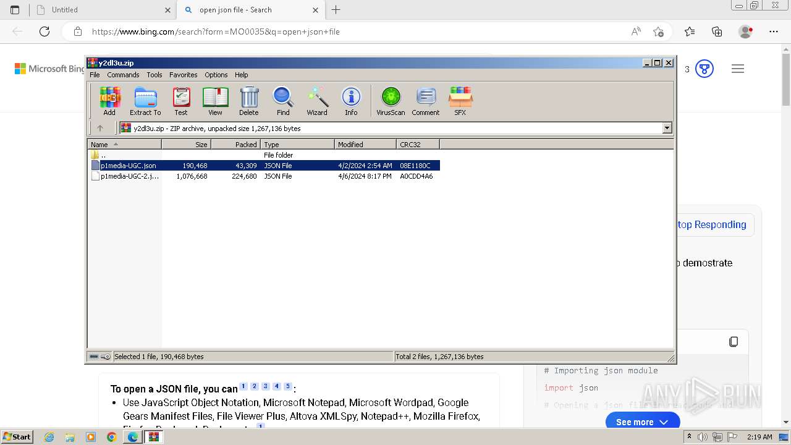Click the Edge address bar URL
Image resolution: width=791 pixels, height=445 pixels.
click(216, 32)
